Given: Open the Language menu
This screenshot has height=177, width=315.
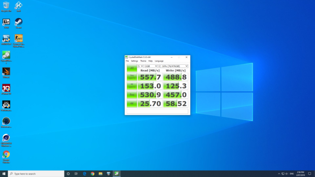Looking at the screenshot, I should (159, 61).
